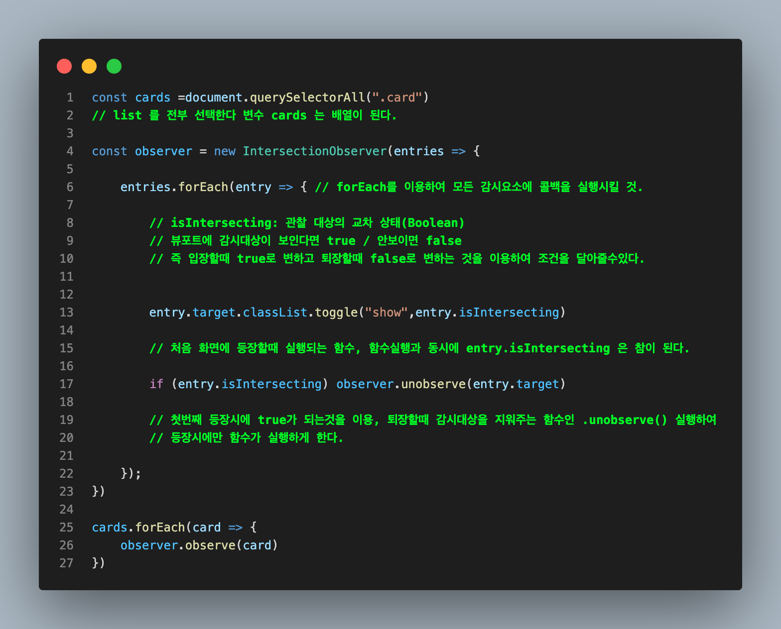Click line number 13 in gutter

(x=66, y=313)
